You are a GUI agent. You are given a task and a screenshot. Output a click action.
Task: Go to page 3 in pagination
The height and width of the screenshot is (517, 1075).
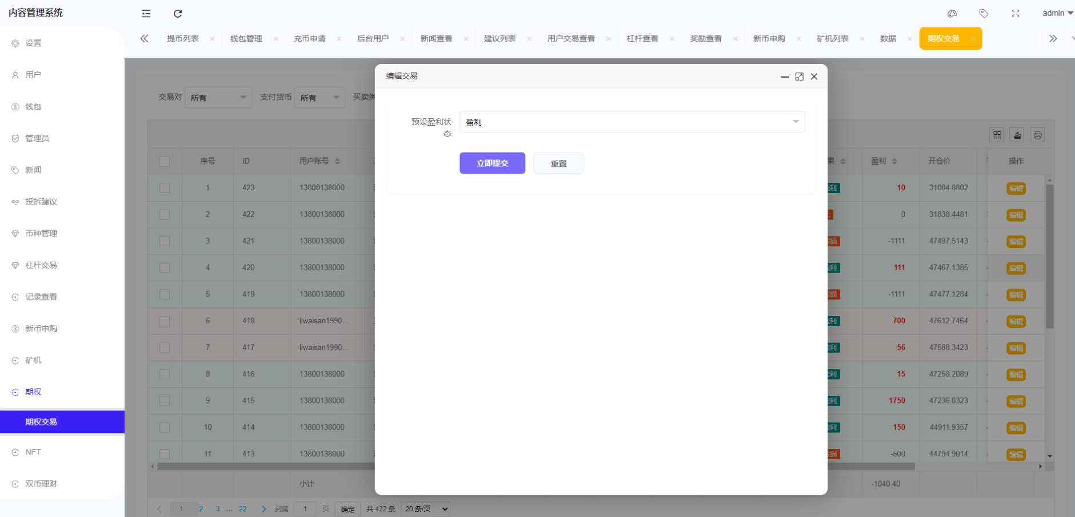[217, 508]
